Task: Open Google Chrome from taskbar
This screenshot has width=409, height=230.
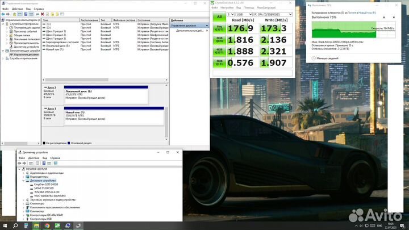Action: 47,226
